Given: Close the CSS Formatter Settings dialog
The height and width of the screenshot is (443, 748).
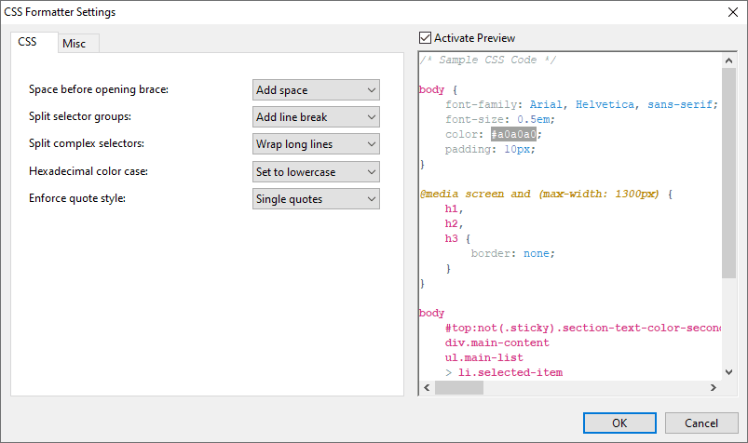Looking at the screenshot, I should (729, 12).
